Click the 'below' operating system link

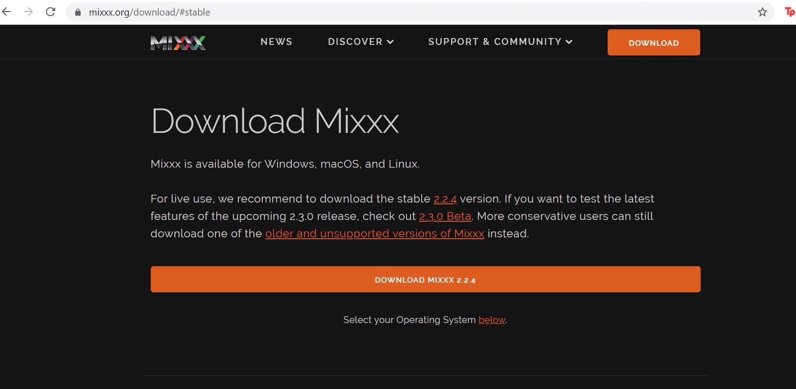(492, 320)
